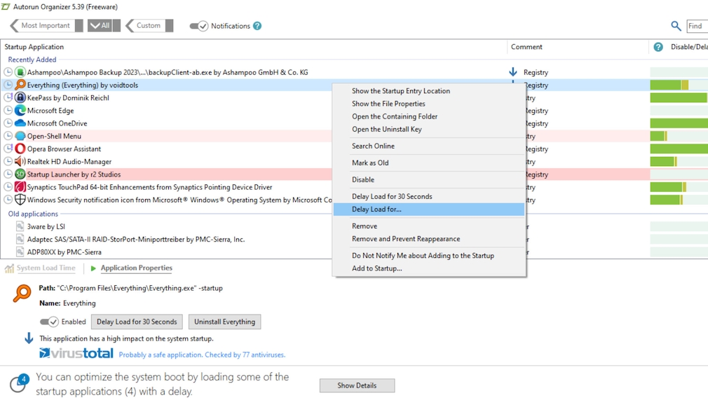The image size is (708, 398).
Task: Click the clock delay icon on Ashampoo row
Action: click(8, 72)
